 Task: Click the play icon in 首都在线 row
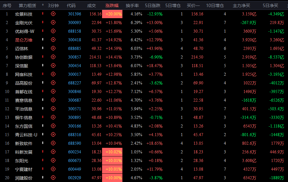pyautogui.click(x=53, y=91)
